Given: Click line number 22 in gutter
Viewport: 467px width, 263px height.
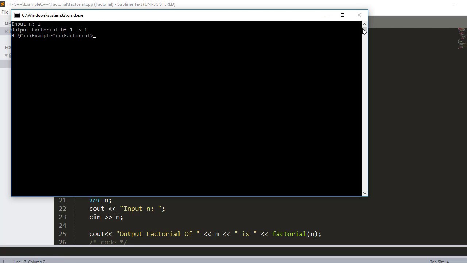Looking at the screenshot, I should (62, 209).
